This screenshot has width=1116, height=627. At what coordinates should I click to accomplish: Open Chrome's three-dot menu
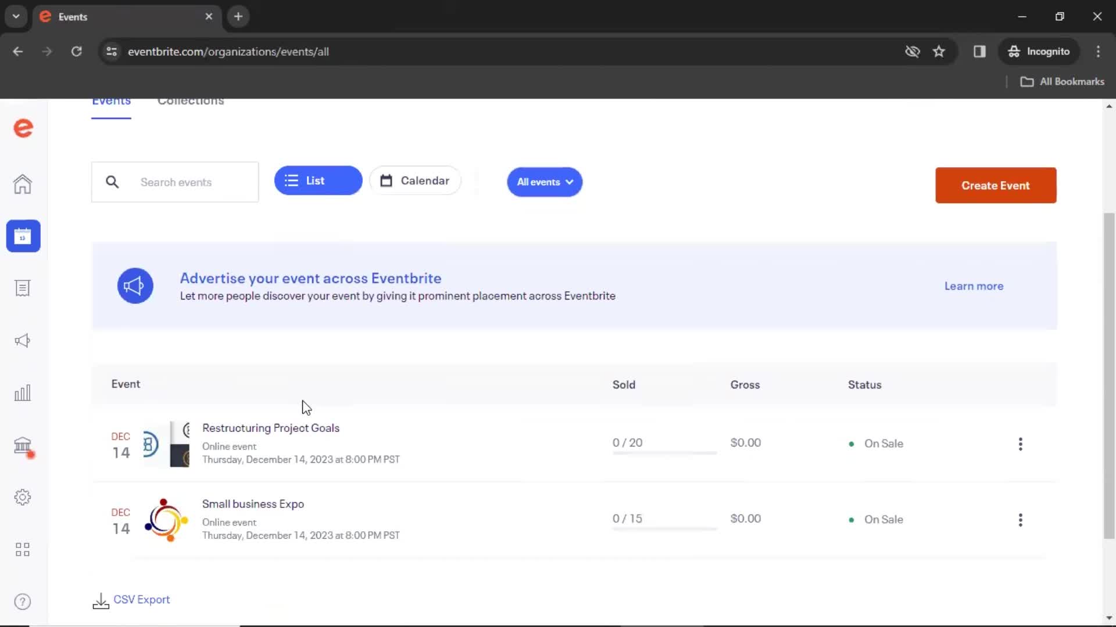click(x=1098, y=52)
